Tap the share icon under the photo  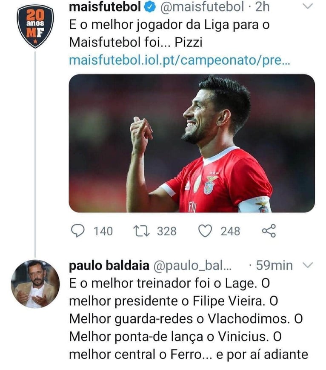coord(269,231)
